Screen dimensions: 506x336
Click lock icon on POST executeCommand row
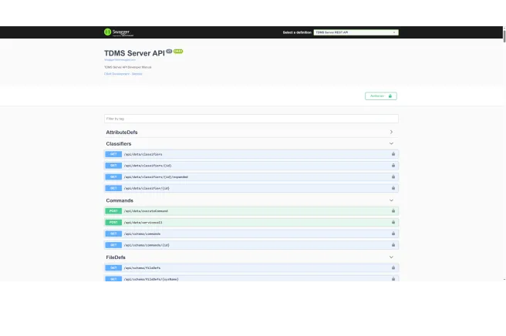[393, 211]
